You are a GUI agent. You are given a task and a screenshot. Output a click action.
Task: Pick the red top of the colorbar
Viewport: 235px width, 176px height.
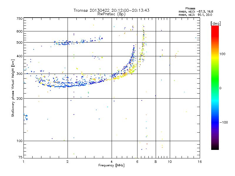point(215,27)
